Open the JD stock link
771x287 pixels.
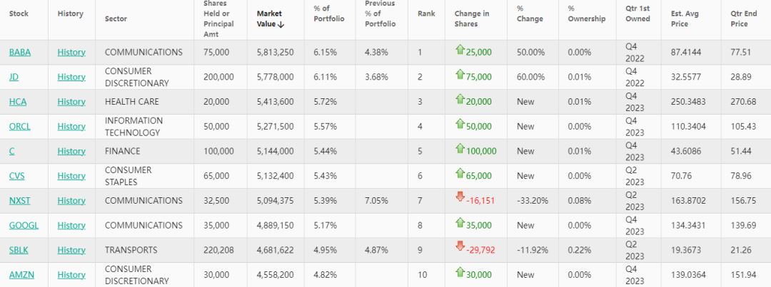14,77
